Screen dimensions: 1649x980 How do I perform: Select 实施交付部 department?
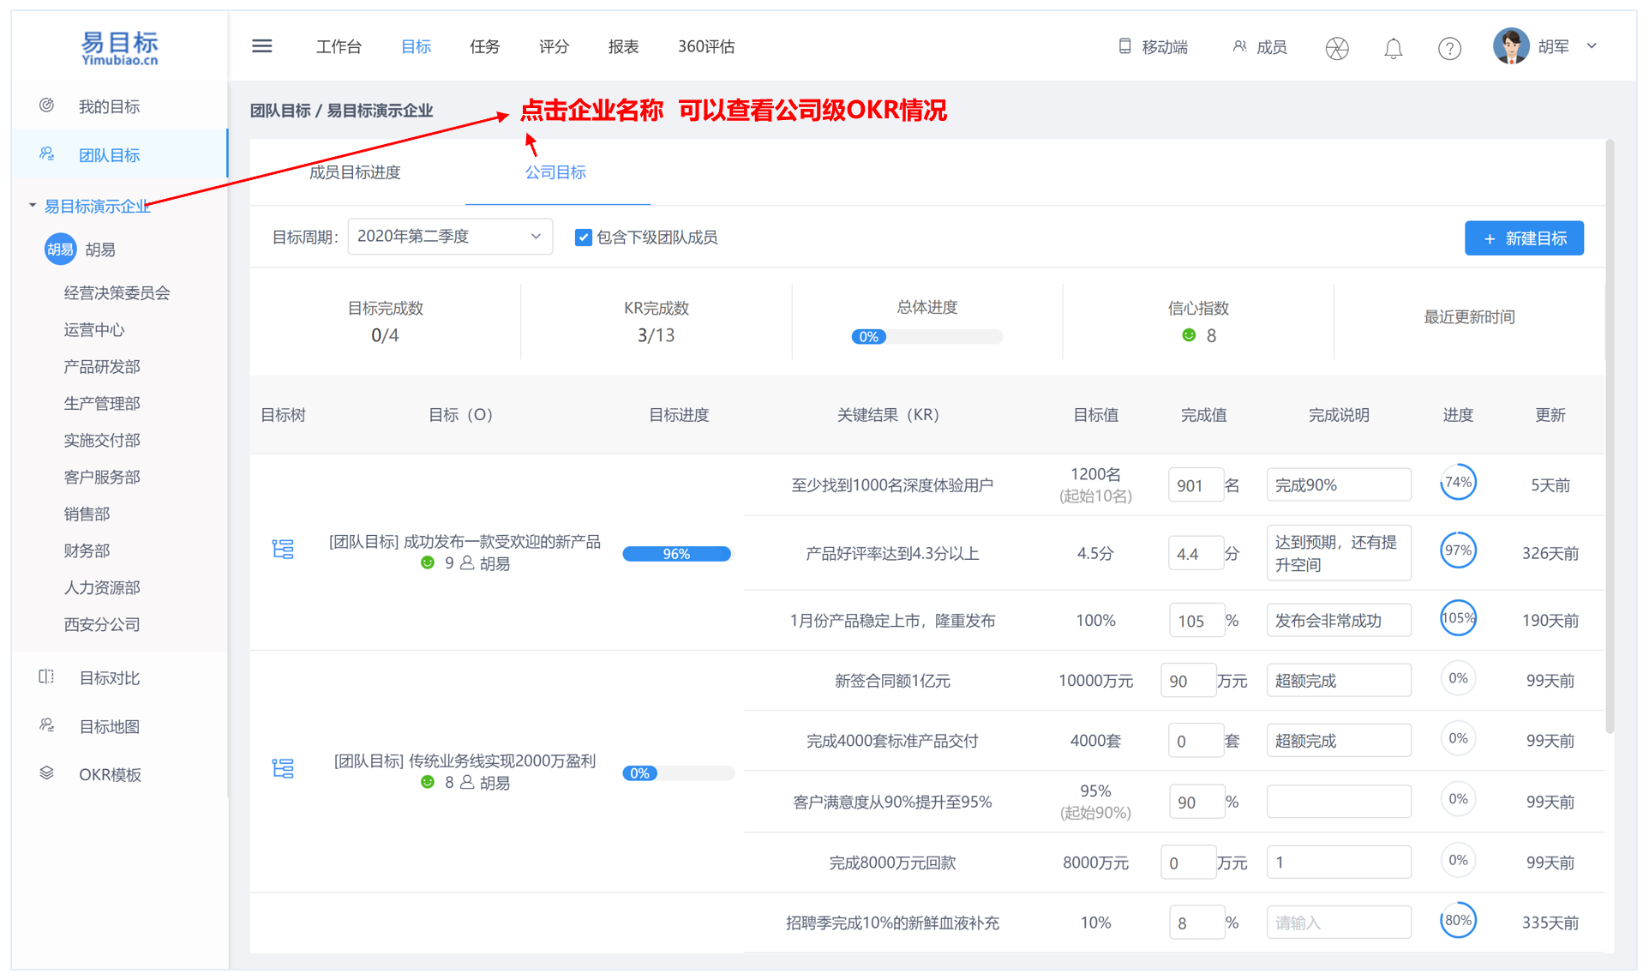click(101, 441)
